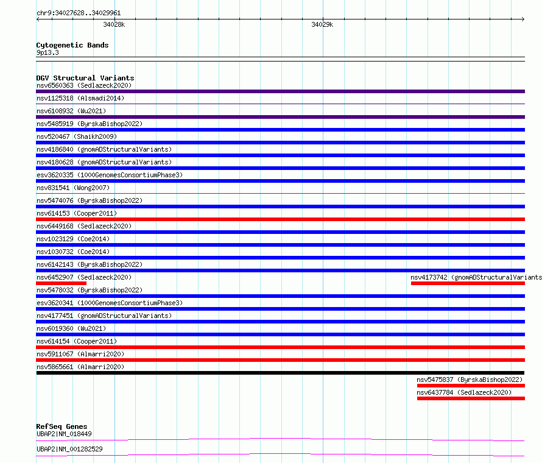This screenshot has width=542, height=463.
Task: Open nsv4177451 (gnomADStructuralVariants) label
Action: pos(104,316)
